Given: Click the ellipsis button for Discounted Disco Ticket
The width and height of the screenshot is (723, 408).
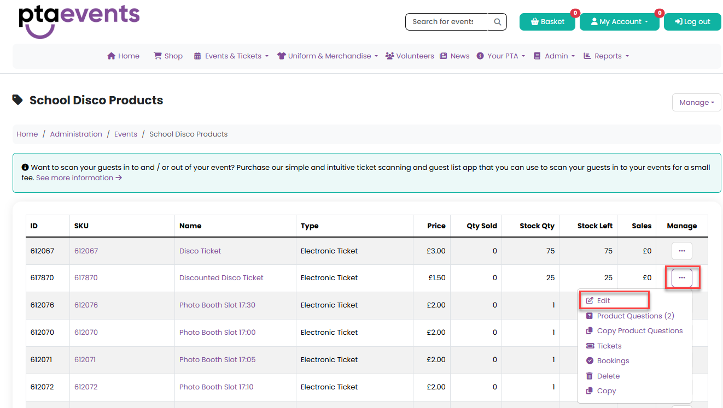Looking at the screenshot, I should [682, 277].
